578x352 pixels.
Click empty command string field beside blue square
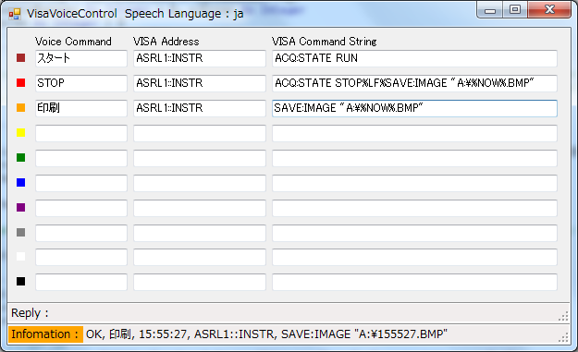(414, 183)
